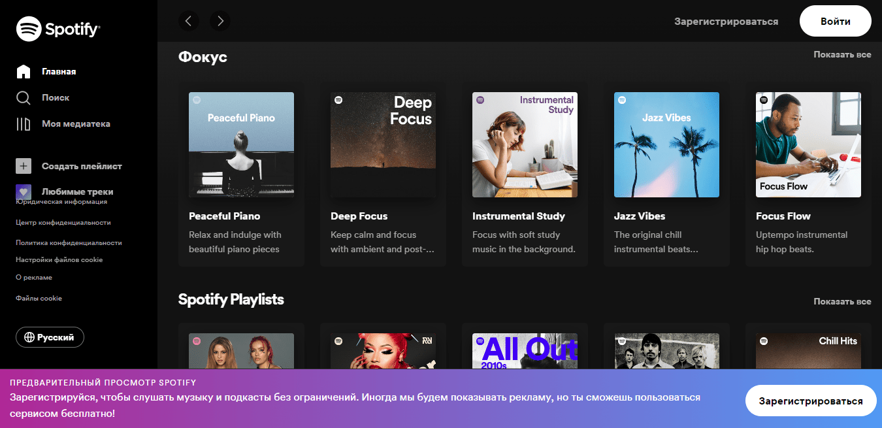Click Зарегистрироваться link in top bar
The height and width of the screenshot is (428, 882).
point(726,22)
